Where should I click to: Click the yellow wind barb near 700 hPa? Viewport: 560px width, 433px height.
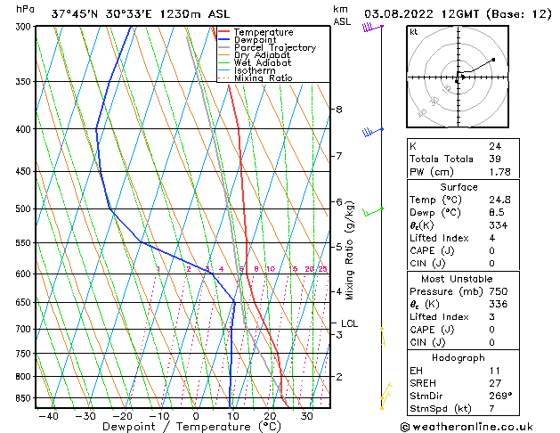click(383, 337)
